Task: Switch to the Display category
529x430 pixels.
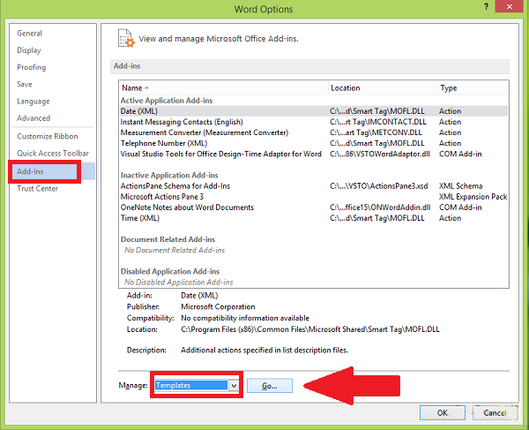Action: [x=29, y=50]
